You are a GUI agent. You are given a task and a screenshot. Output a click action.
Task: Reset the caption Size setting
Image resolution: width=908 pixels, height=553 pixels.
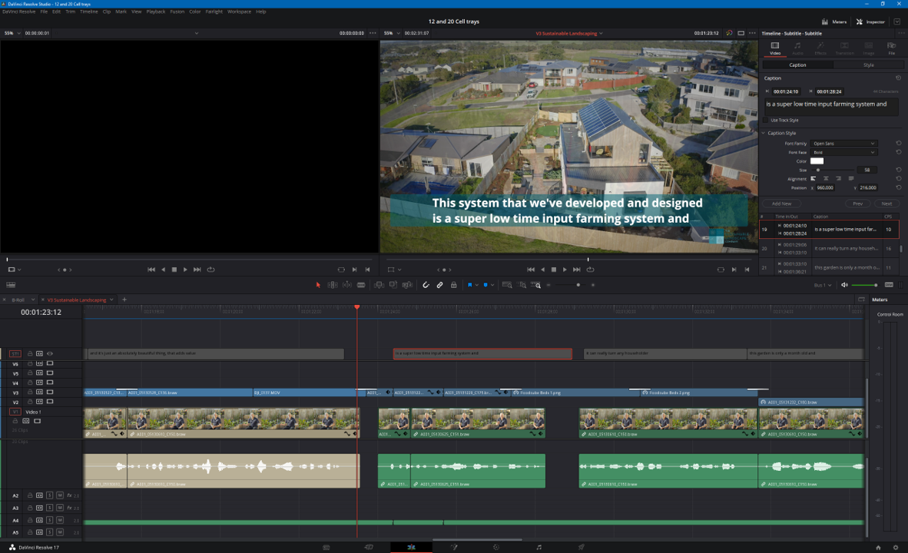coord(898,170)
